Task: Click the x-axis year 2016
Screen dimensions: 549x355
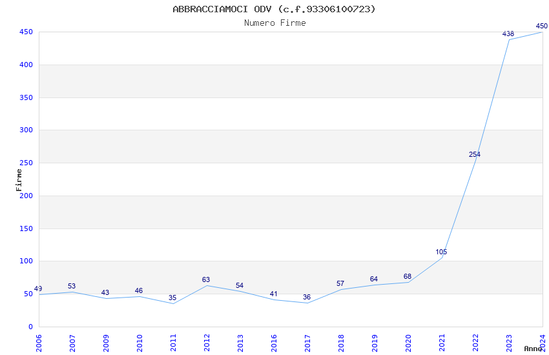Action: [x=274, y=343]
